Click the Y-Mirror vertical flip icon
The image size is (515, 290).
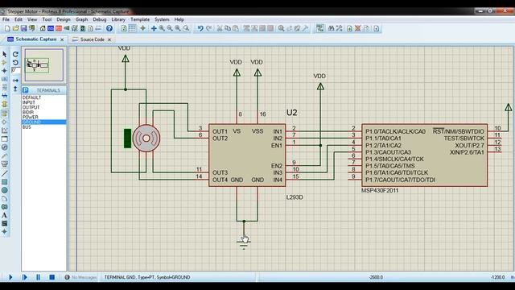(15, 89)
